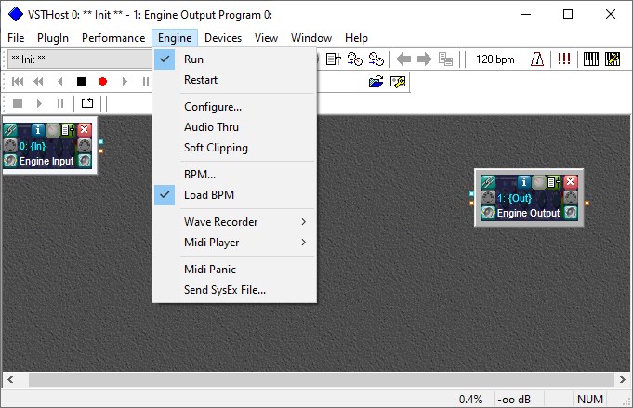Click the -oo dB level status entry
This screenshot has width=633, height=408.
click(514, 400)
